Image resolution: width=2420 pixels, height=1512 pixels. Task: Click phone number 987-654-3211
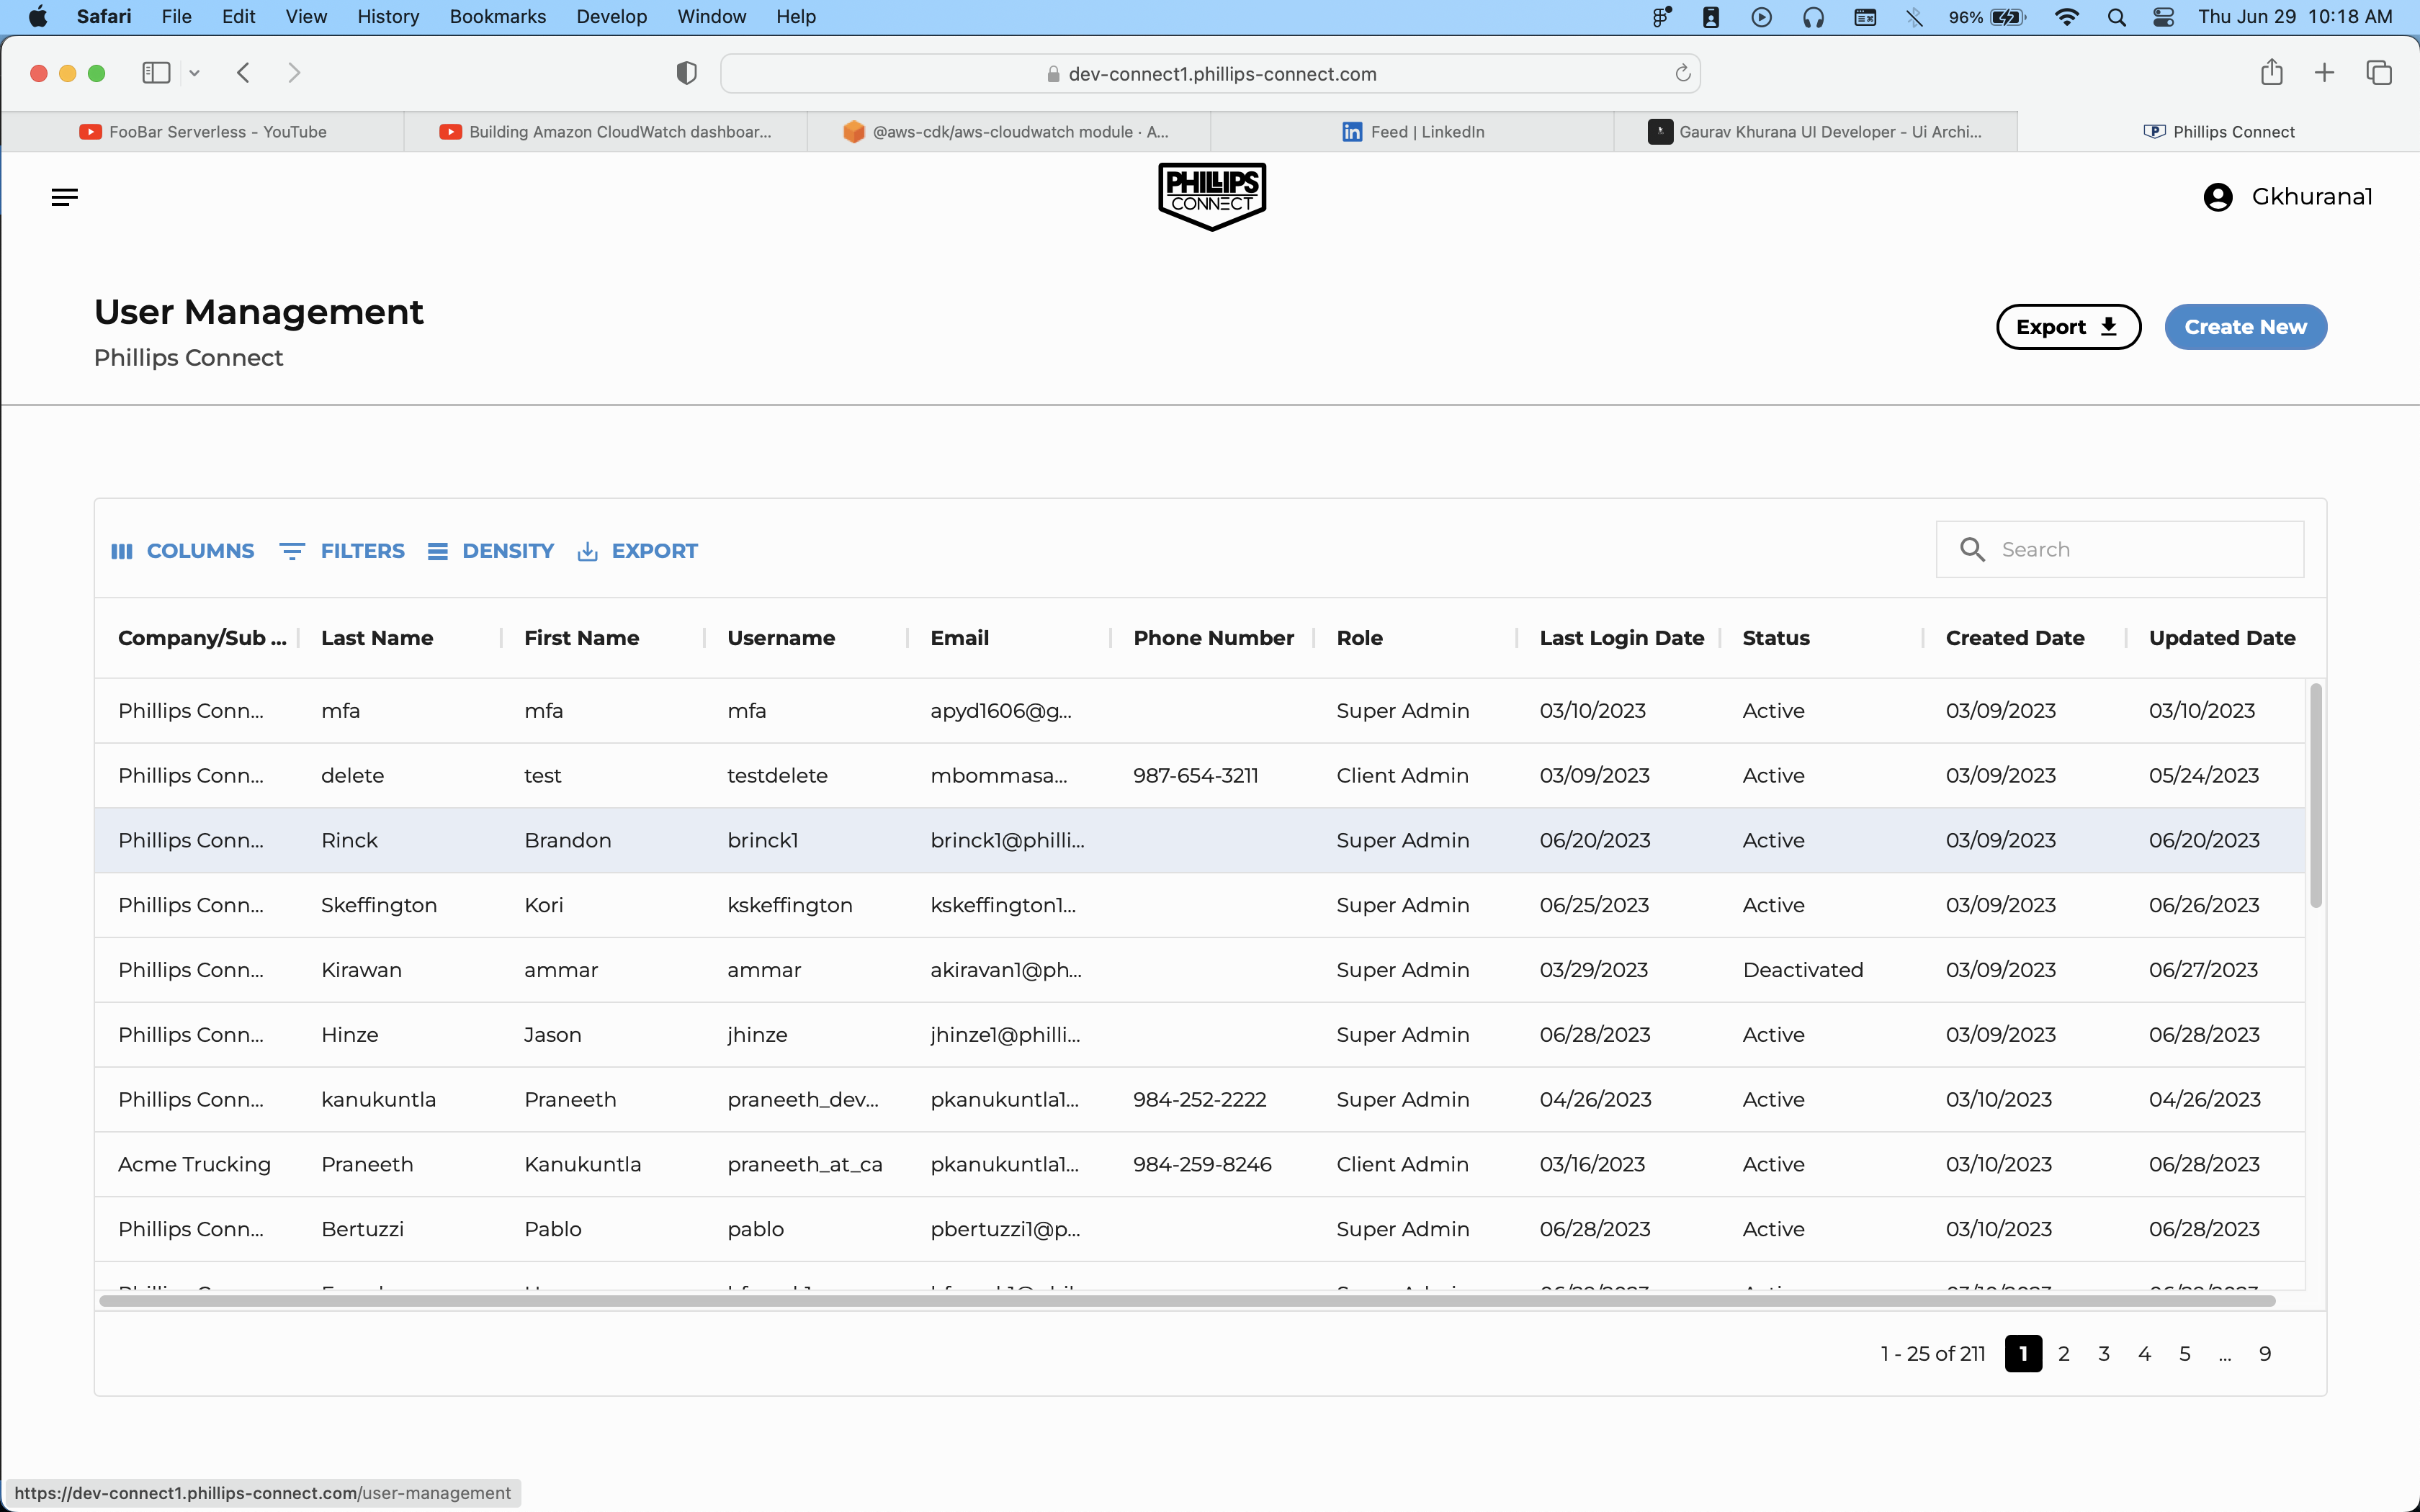[1195, 775]
